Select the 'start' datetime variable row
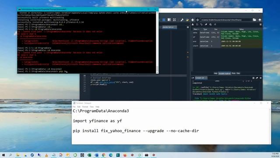This screenshot has height=158, width=280. [227, 46]
